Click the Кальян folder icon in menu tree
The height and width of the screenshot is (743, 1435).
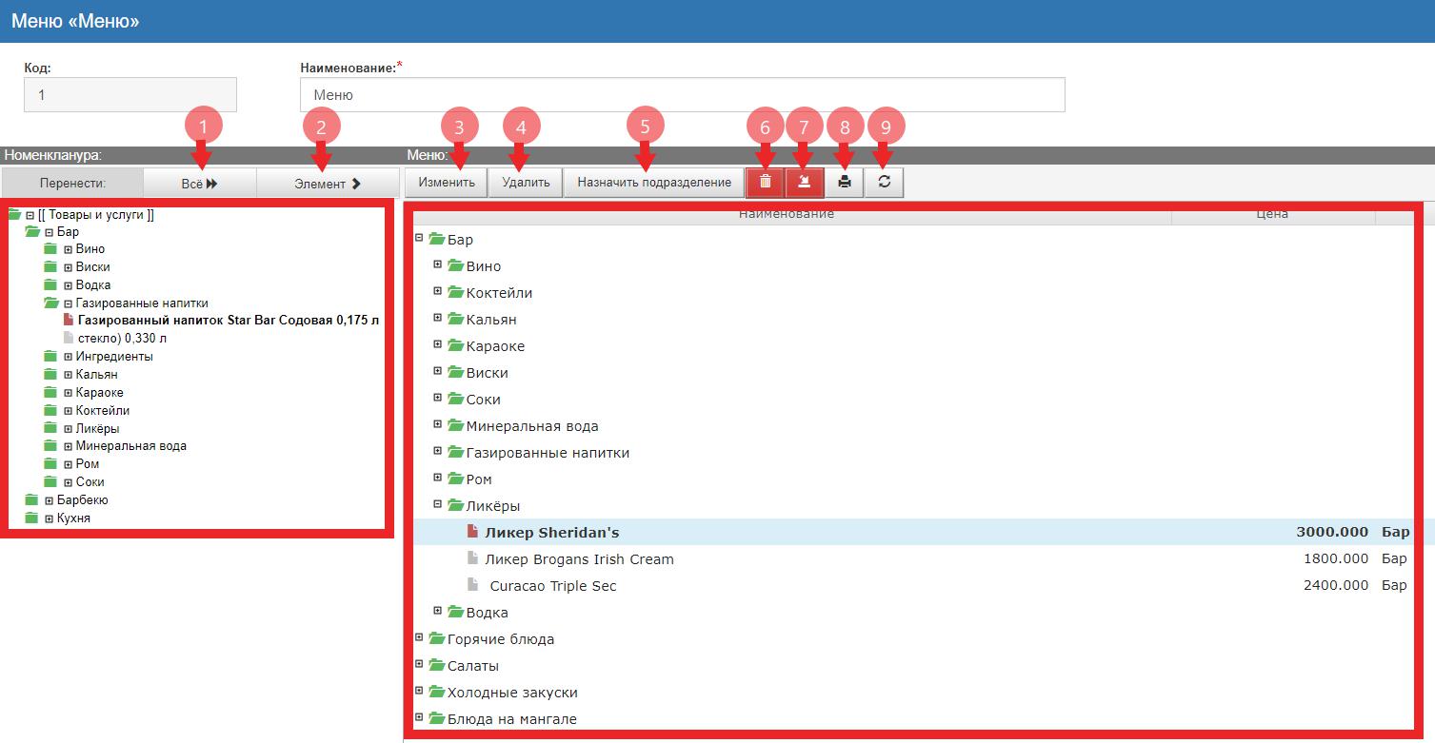tap(455, 320)
